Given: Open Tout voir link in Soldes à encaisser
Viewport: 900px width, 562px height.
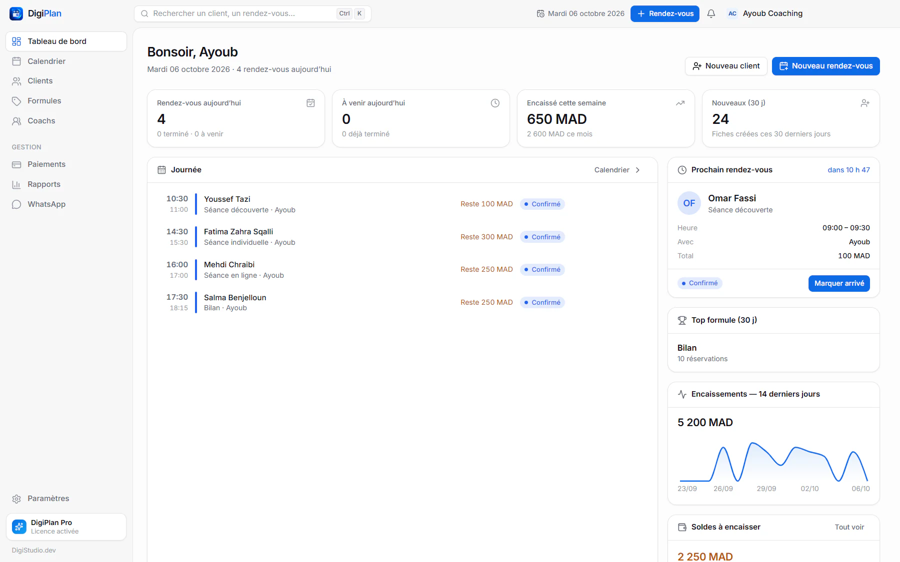Looking at the screenshot, I should click(x=849, y=527).
